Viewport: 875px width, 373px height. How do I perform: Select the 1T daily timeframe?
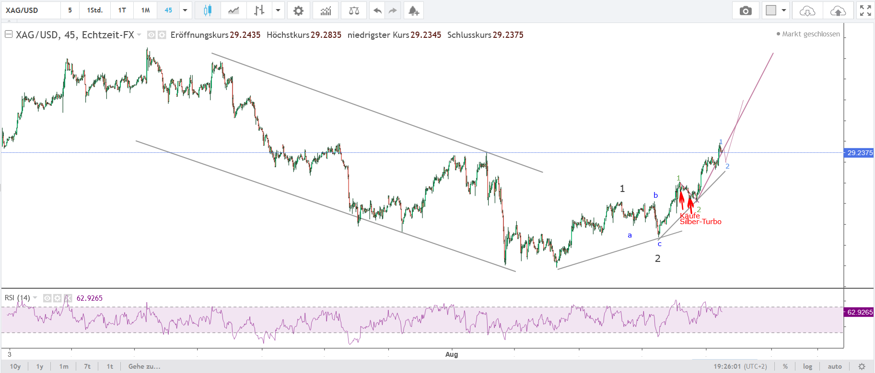[122, 11]
